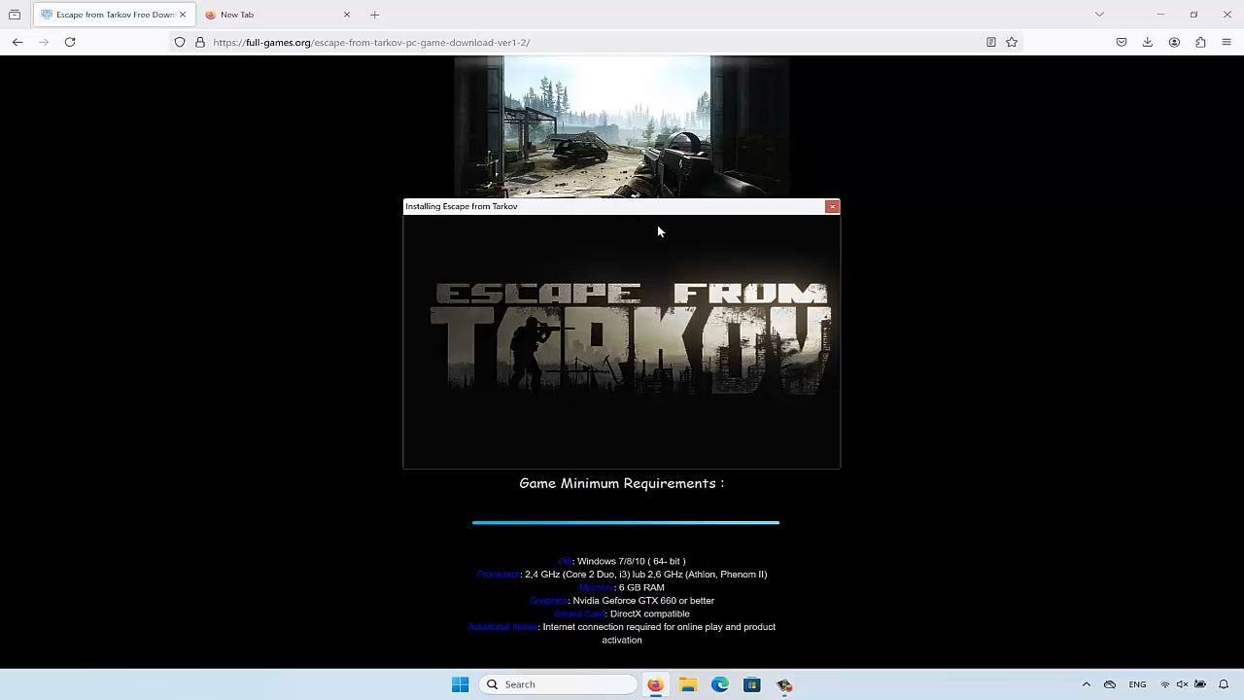
Task: Open the notifications bell
Action: click(1224, 684)
